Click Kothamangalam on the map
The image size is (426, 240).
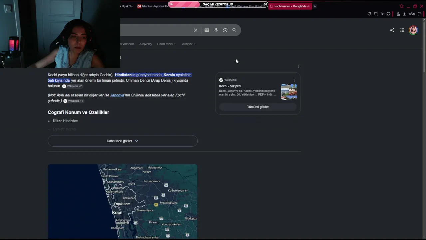178,191
